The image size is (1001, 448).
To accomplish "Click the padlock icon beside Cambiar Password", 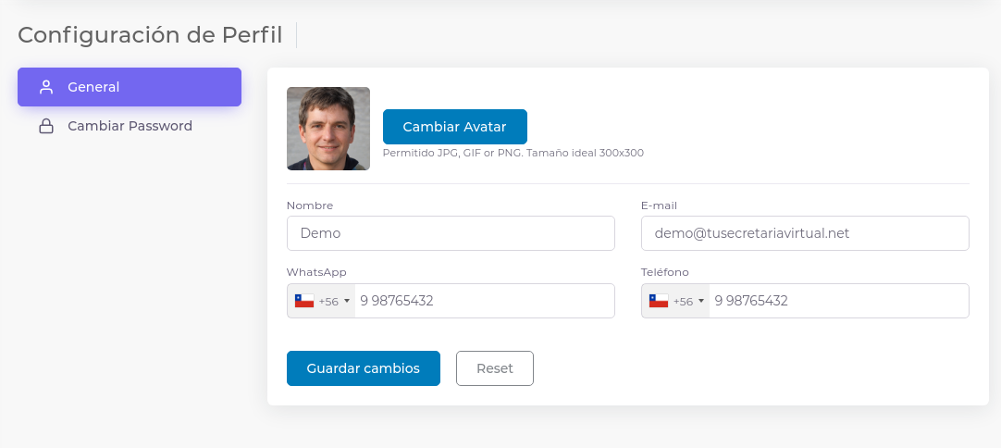I will [45, 126].
